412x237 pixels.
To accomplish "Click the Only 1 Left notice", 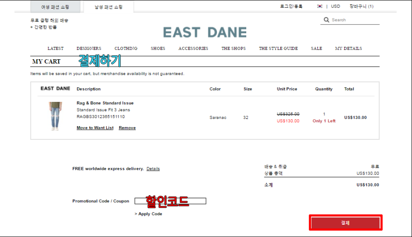I will [x=324, y=121].
